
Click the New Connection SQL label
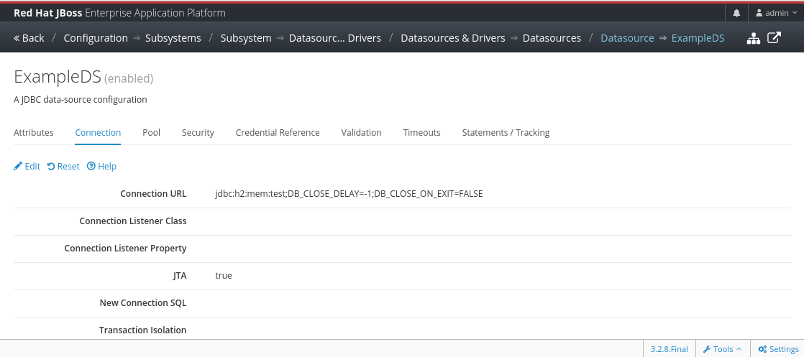tap(143, 302)
